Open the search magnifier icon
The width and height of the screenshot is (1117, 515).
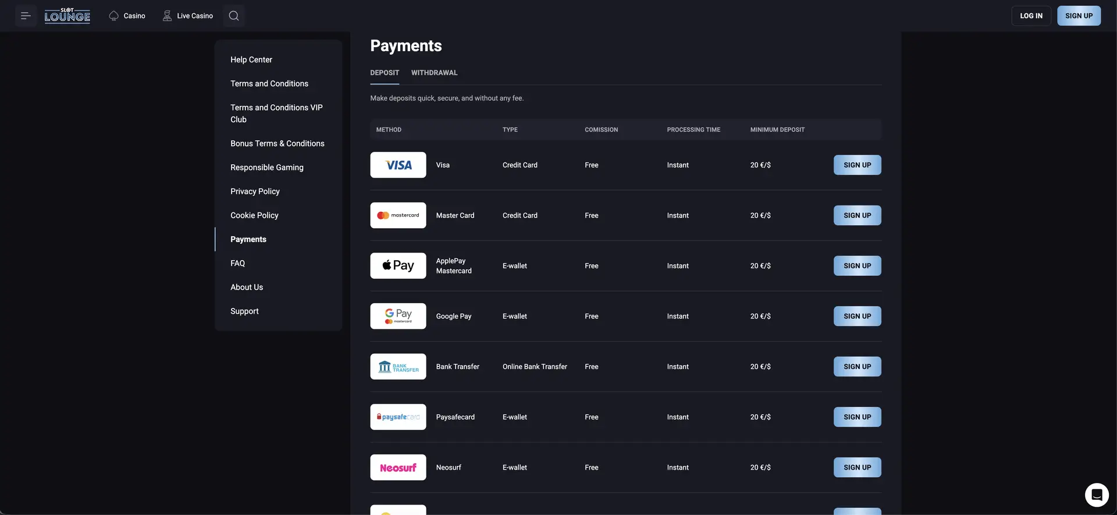pos(234,16)
